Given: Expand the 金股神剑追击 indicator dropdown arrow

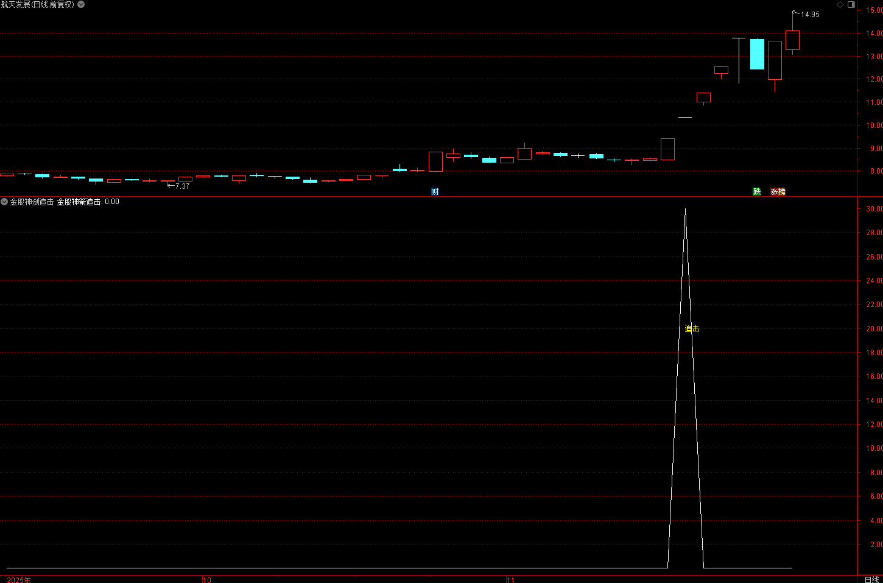Looking at the screenshot, I should 4,202.
